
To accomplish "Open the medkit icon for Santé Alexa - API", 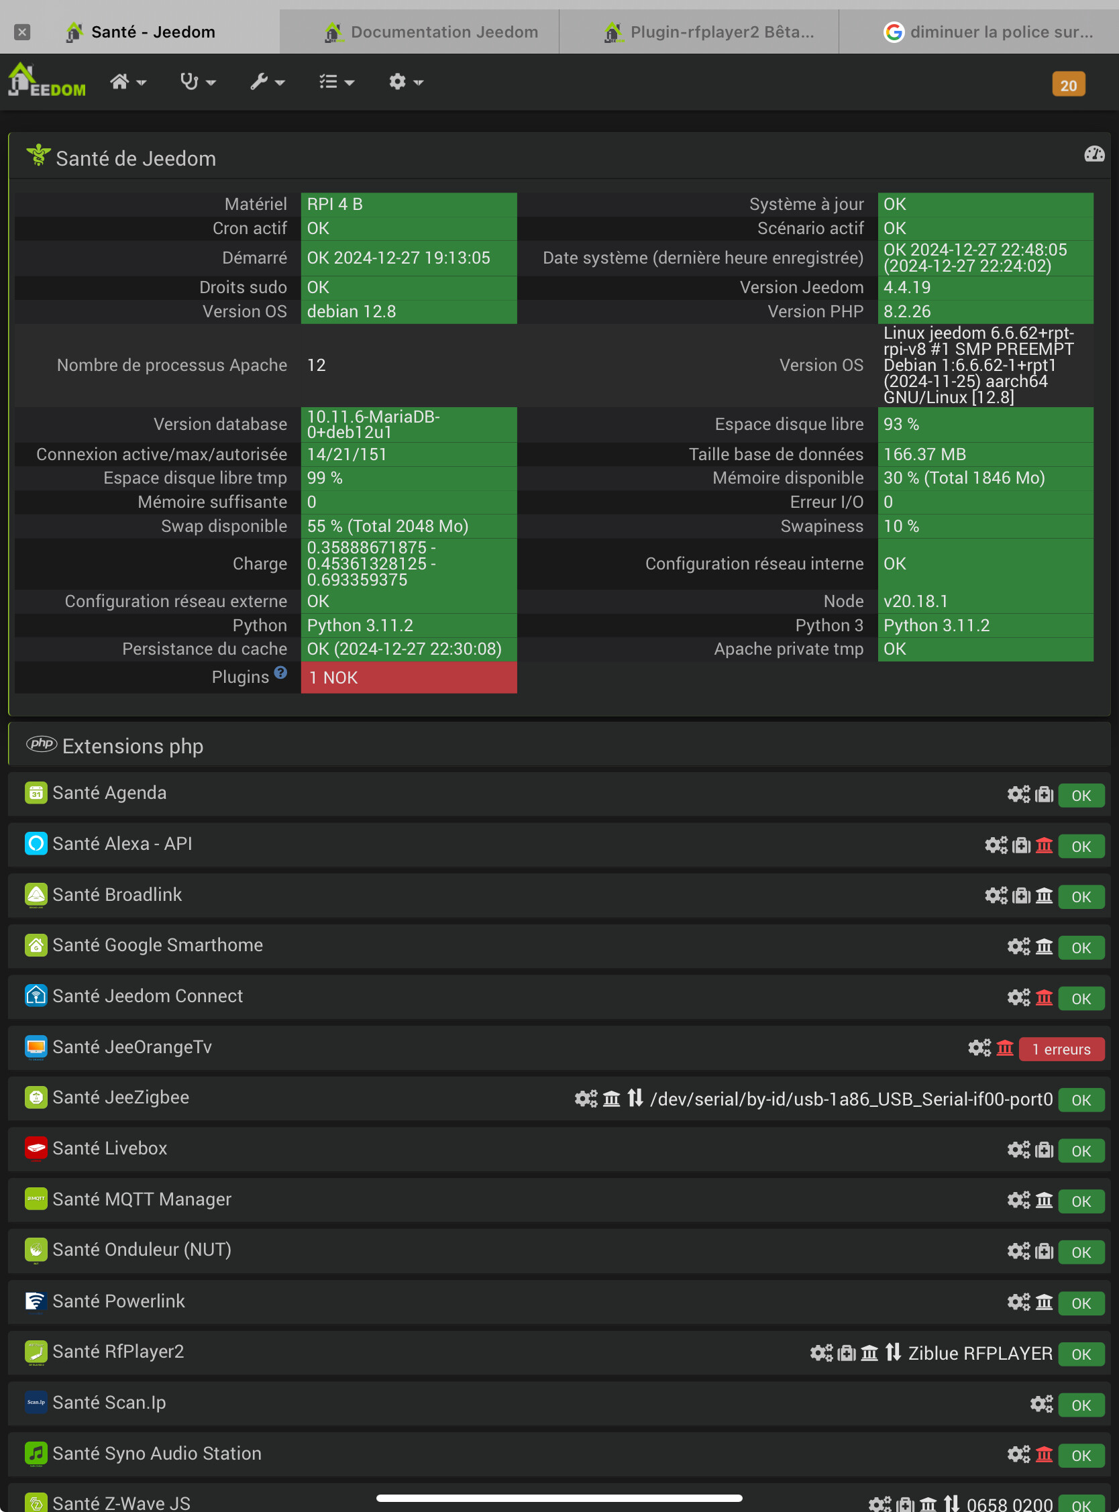I will click(x=1022, y=845).
